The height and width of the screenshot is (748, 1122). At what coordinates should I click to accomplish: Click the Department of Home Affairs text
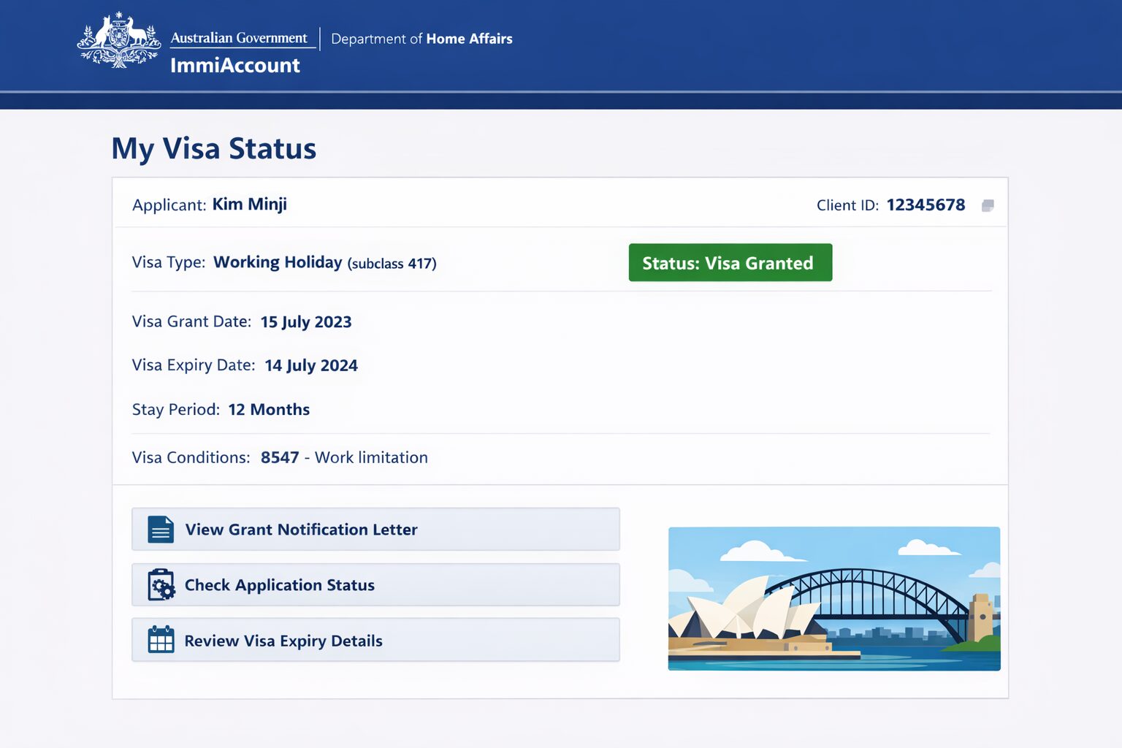point(421,39)
